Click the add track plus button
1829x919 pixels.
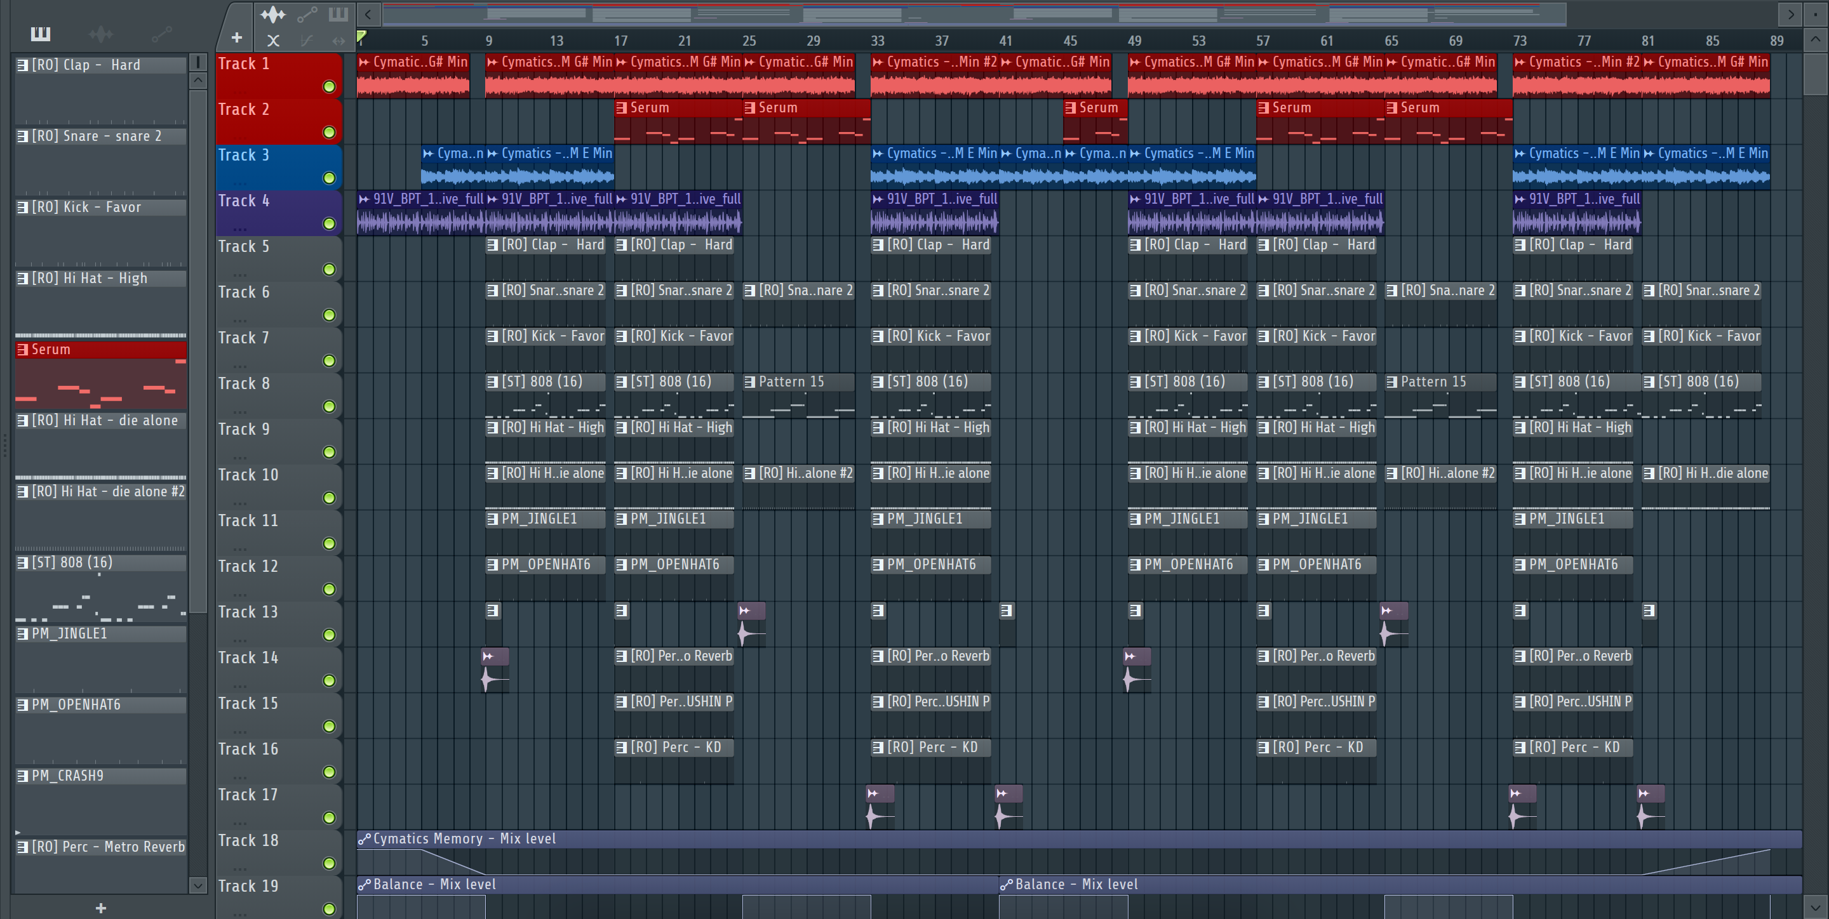pyautogui.click(x=236, y=37)
